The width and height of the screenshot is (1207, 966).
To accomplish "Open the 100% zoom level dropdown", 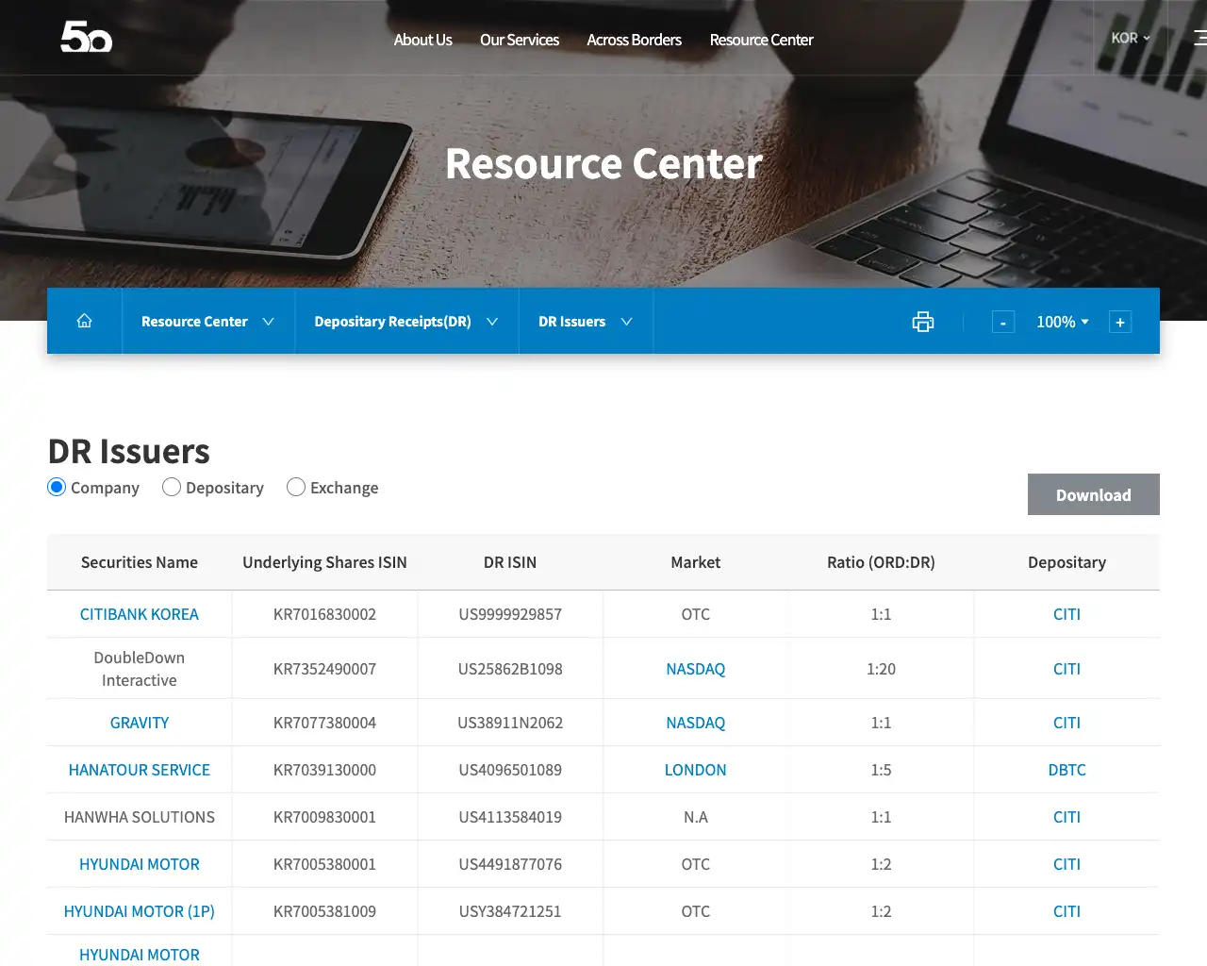I will pos(1063,322).
